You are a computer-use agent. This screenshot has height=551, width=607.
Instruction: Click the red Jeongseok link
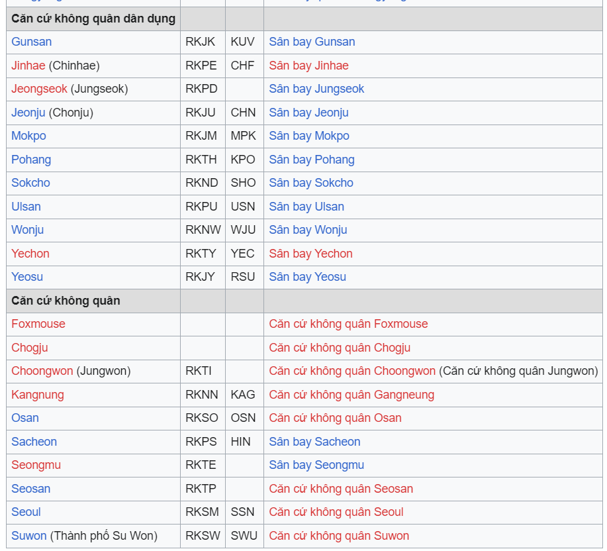(x=39, y=89)
